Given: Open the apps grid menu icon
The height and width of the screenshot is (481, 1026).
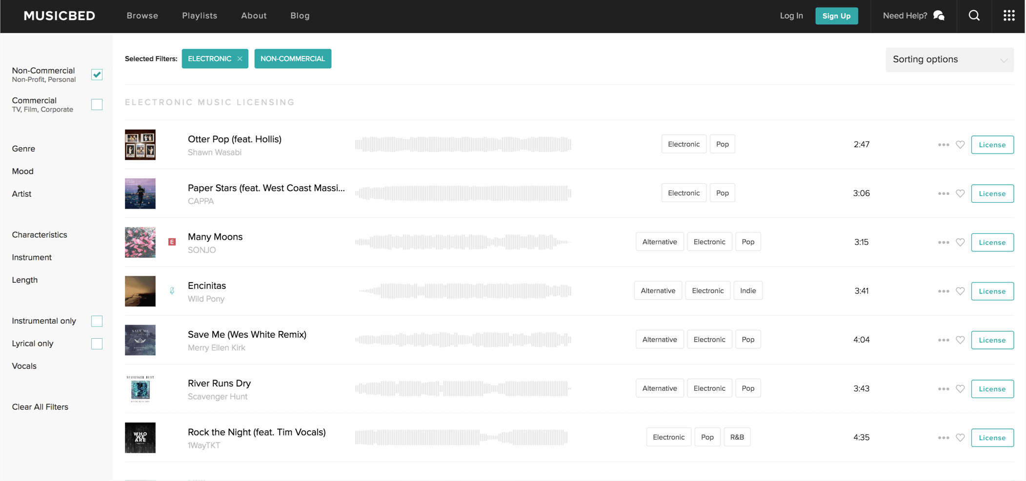Looking at the screenshot, I should pos(1009,16).
